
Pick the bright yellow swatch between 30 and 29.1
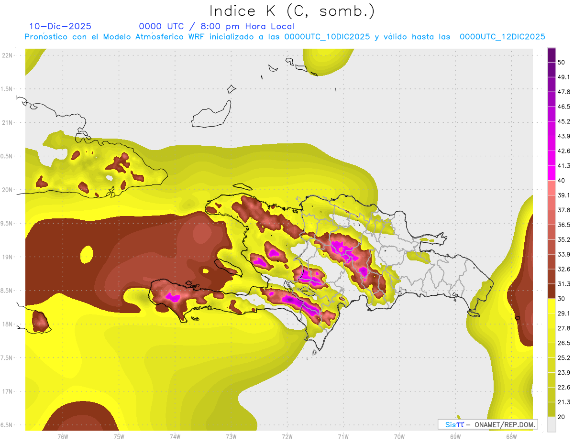click(552, 306)
